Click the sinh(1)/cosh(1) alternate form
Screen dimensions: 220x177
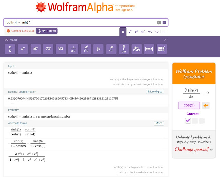coord(22,132)
